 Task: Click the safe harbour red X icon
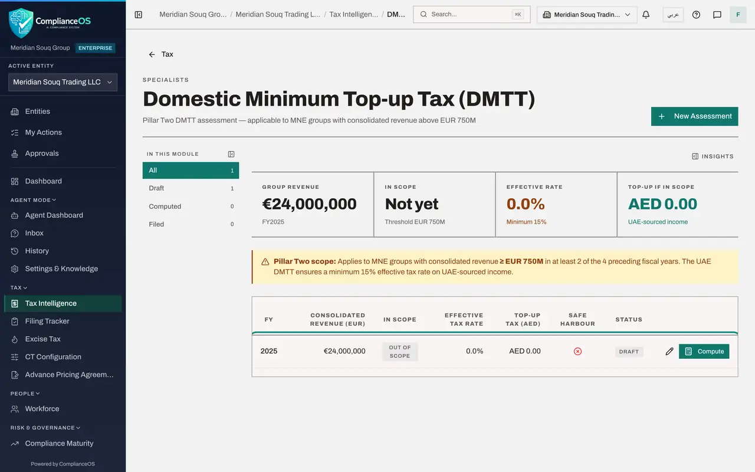click(x=577, y=351)
